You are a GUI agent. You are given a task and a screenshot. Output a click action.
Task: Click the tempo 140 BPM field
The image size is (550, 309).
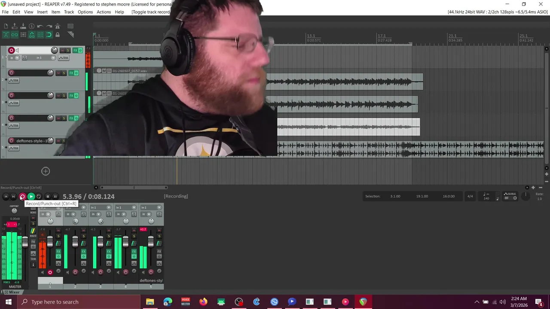coord(486,196)
